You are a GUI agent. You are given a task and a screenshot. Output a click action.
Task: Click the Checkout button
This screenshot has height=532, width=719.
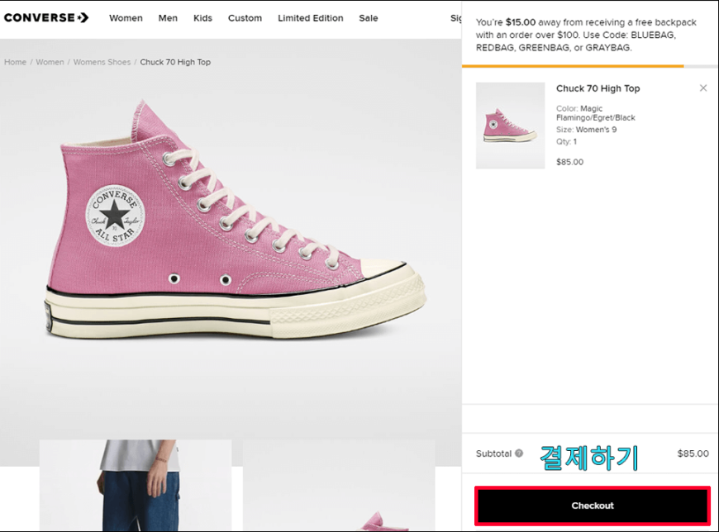point(593,506)
